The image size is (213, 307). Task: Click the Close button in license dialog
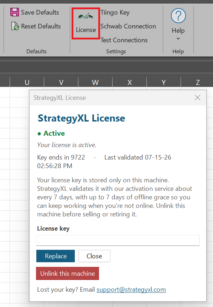(94, 256)
